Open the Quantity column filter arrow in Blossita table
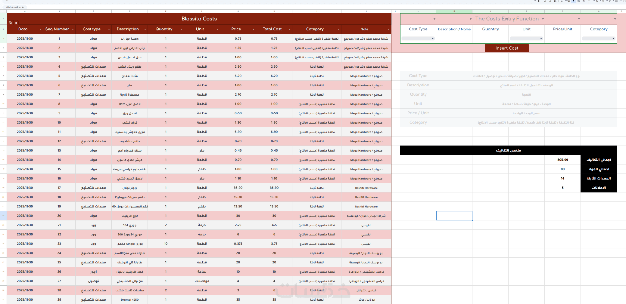This screenshot has height=304, width=626. coord(181,29)
